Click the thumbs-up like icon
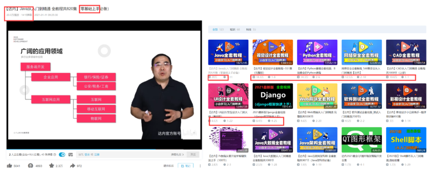436x171 pixels. (x=9, y=165)
